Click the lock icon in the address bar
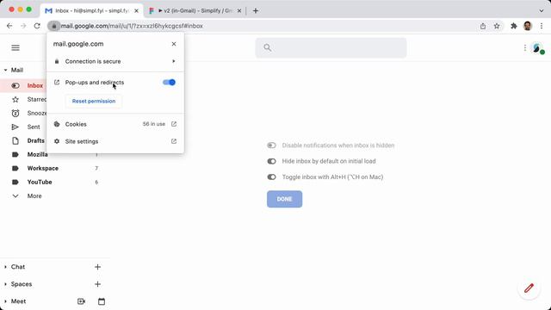Screen dimensions: 551x310 point(53,26)
